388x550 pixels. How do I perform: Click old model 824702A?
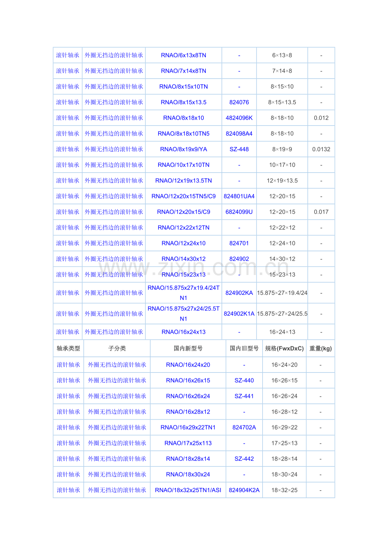pos(244,427)
